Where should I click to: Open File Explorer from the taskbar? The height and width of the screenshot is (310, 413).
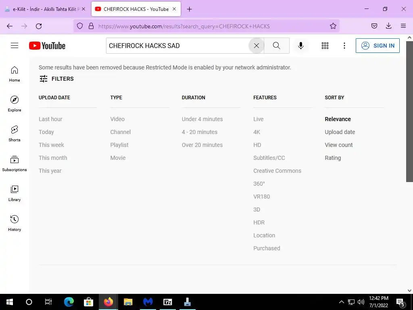point(128,302)
